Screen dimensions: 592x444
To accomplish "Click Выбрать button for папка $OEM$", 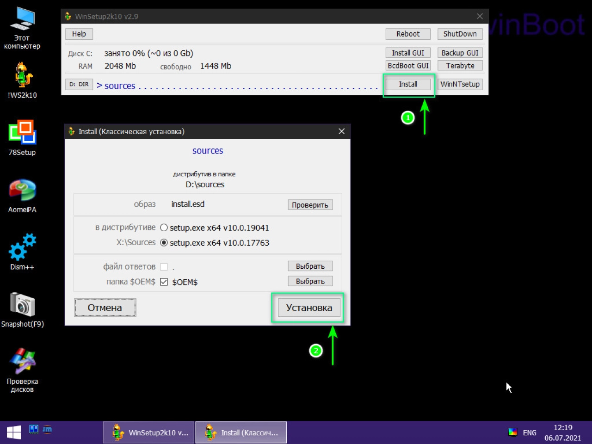I will coord(310,281).
